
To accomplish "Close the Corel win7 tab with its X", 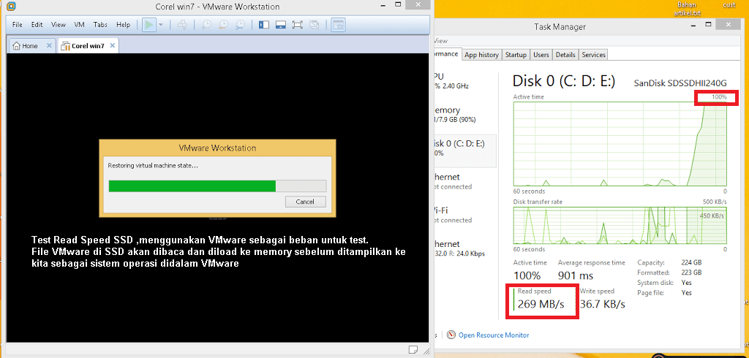I will click(112, 46).
